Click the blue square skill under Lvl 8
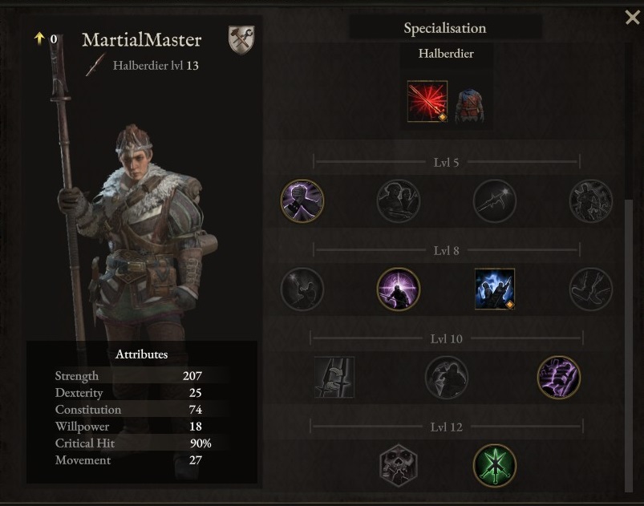The image size is (644, 506). 495,289
